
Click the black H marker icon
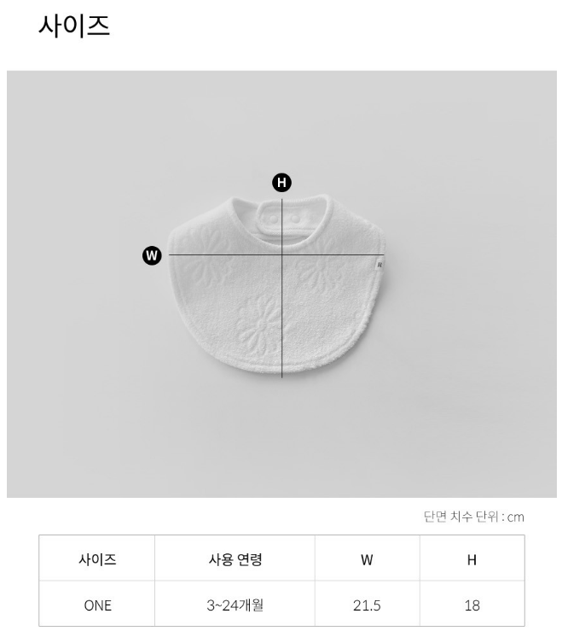[281, 182]
